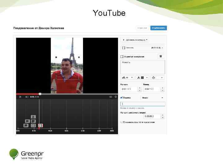Click the white background color swatch
Image resolution: width=223 pixels, height=167 pixels.
tap(157, 78)
